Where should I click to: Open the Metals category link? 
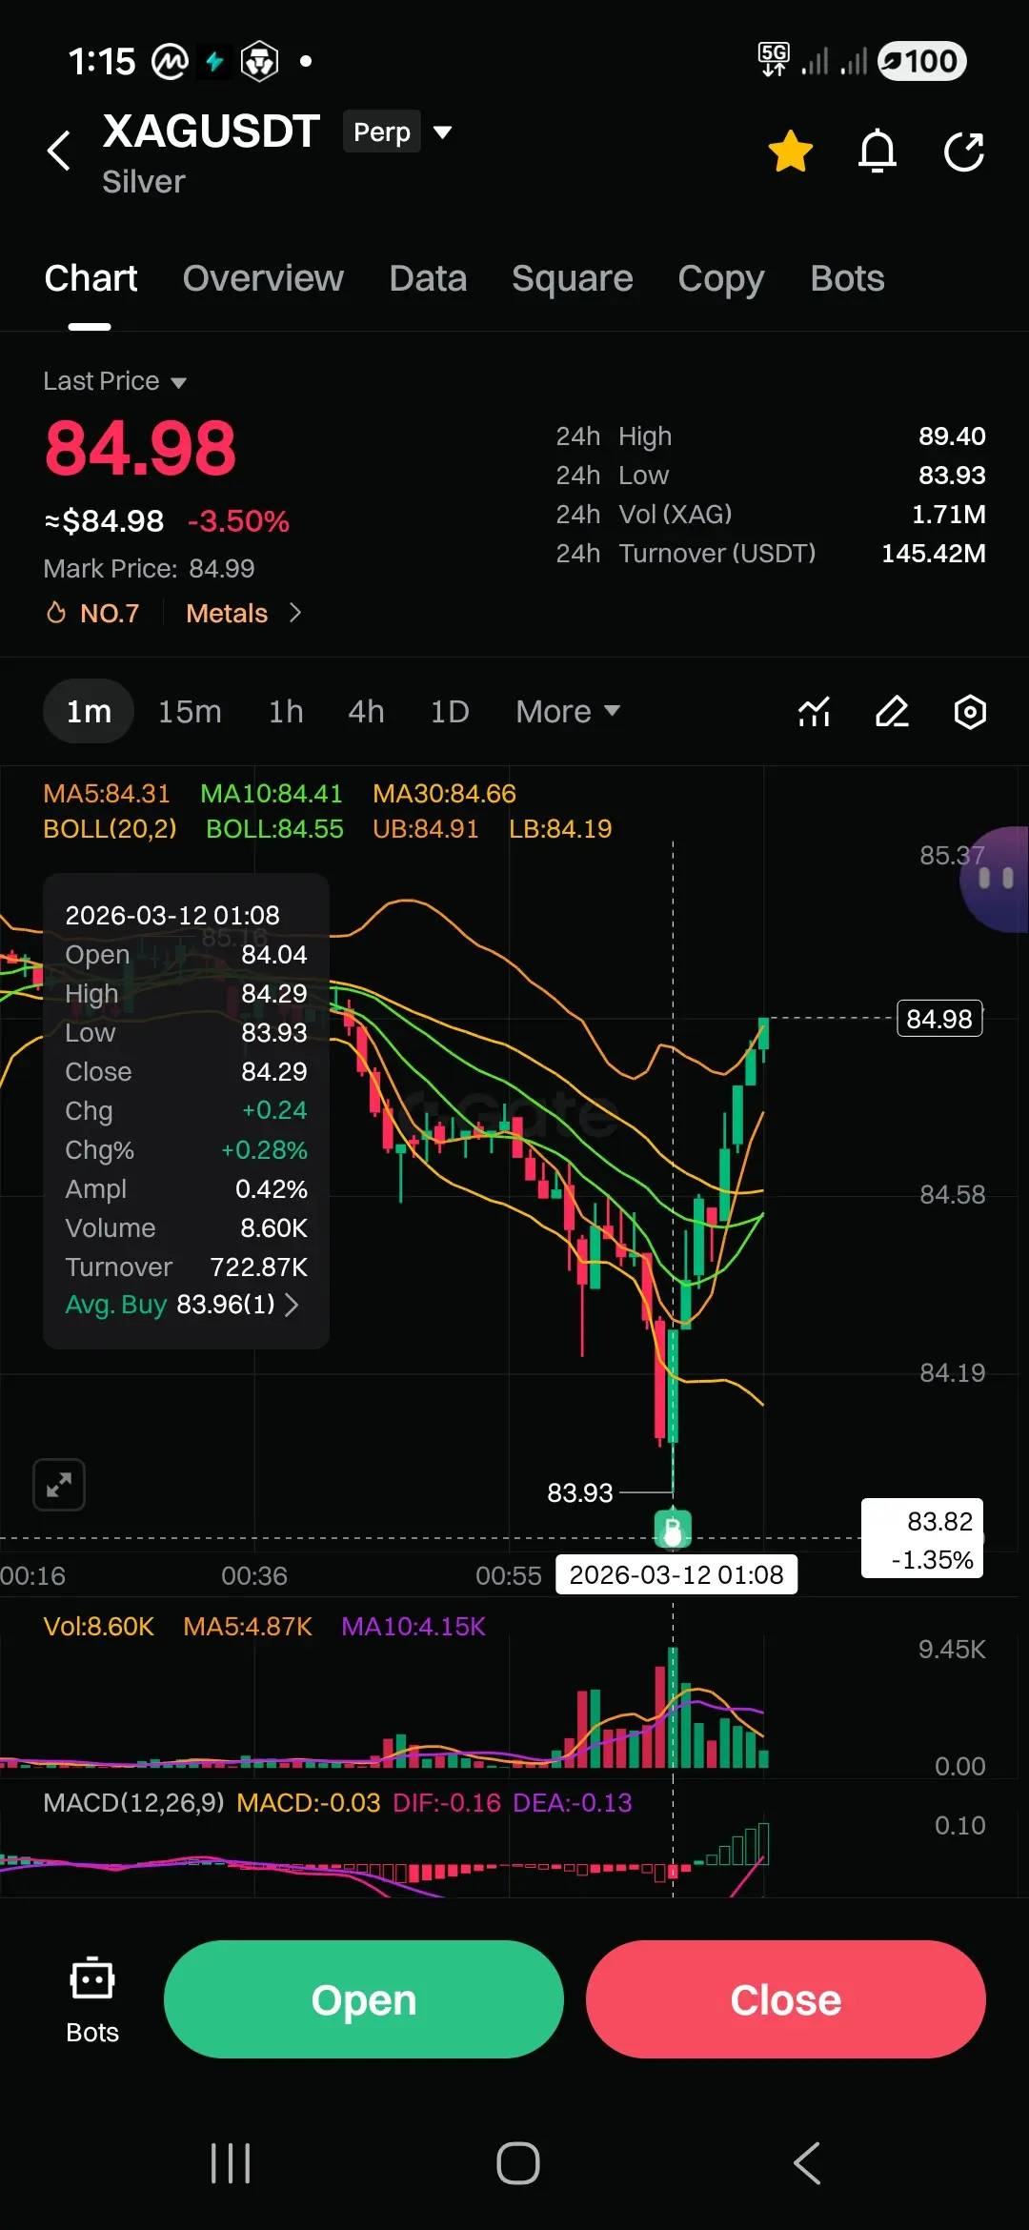tap(244, 613)
